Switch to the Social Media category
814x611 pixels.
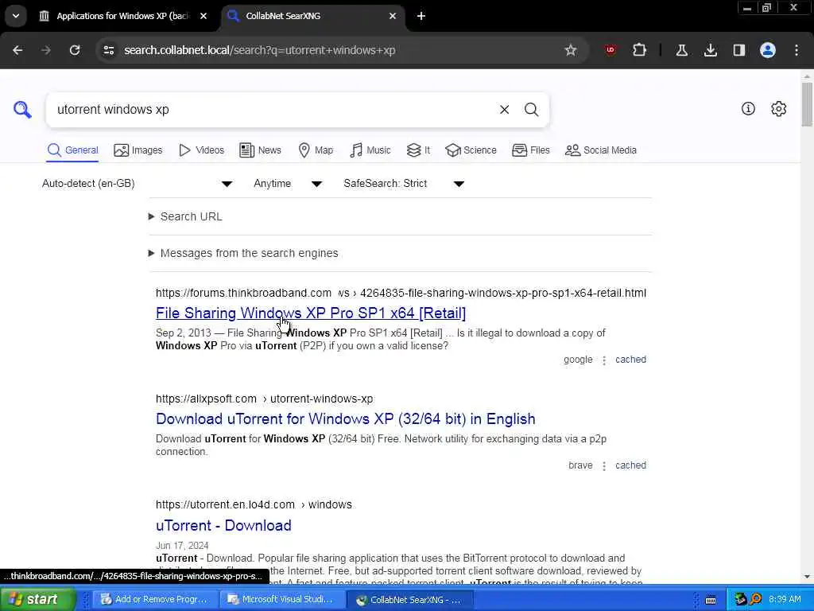click(601, 150)
